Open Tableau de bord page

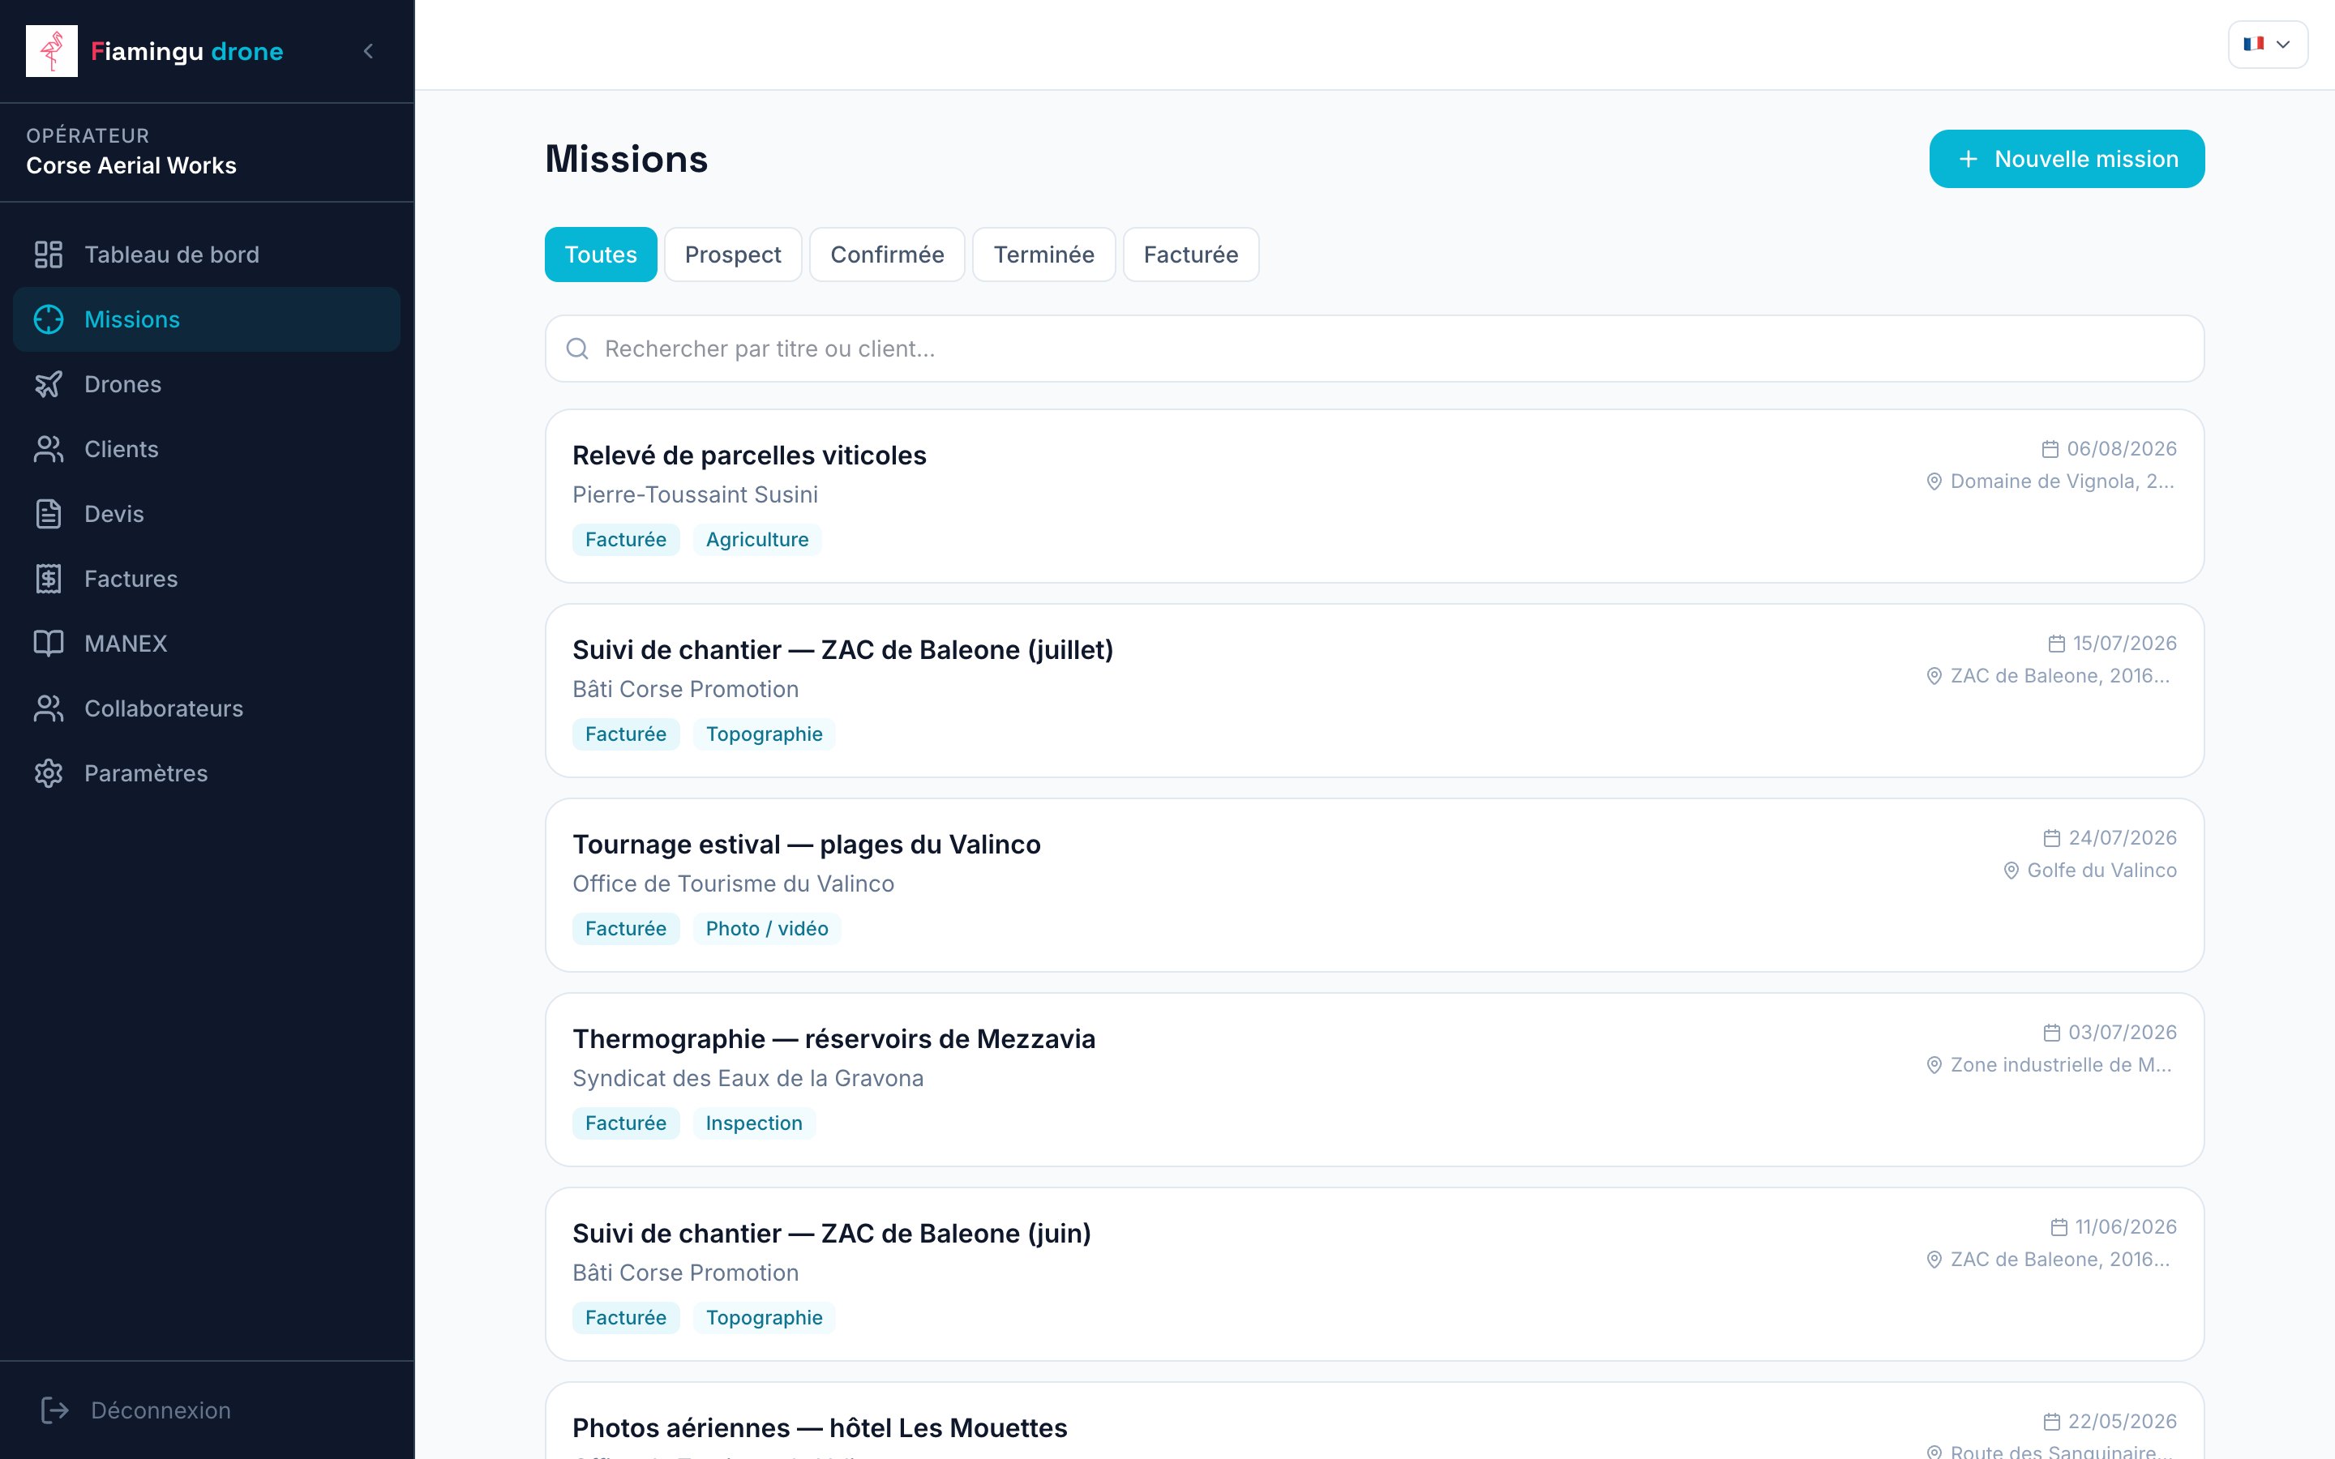[207, 255]
